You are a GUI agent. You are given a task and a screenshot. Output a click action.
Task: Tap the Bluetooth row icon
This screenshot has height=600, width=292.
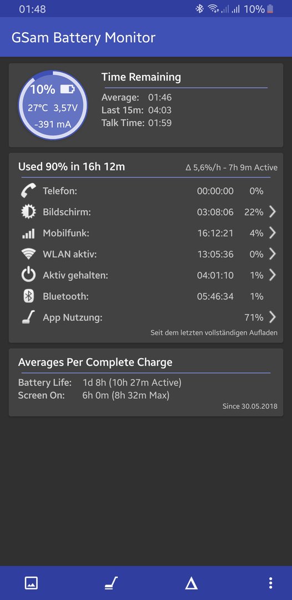(x=28, y=296)
